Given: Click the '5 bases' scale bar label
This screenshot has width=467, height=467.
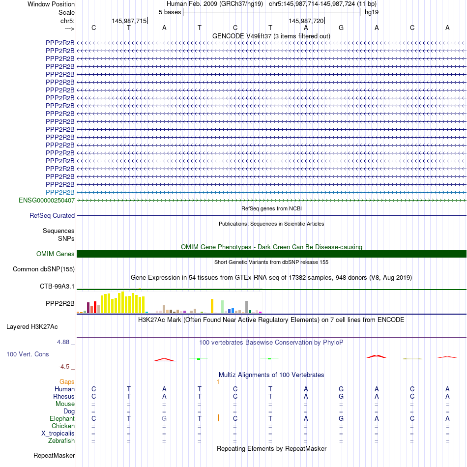Looking at the screenshot, I should click(x=170, y=12).
